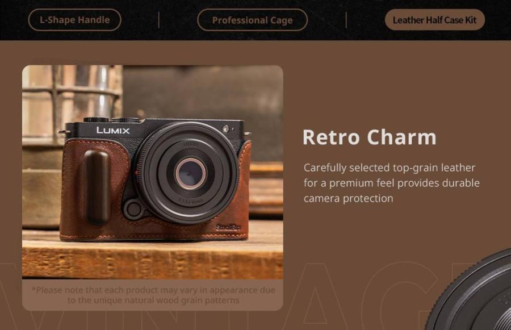Click the wooden grip on the case
The width and height of the screenshot is (511, 330).
tap(96, 187)
